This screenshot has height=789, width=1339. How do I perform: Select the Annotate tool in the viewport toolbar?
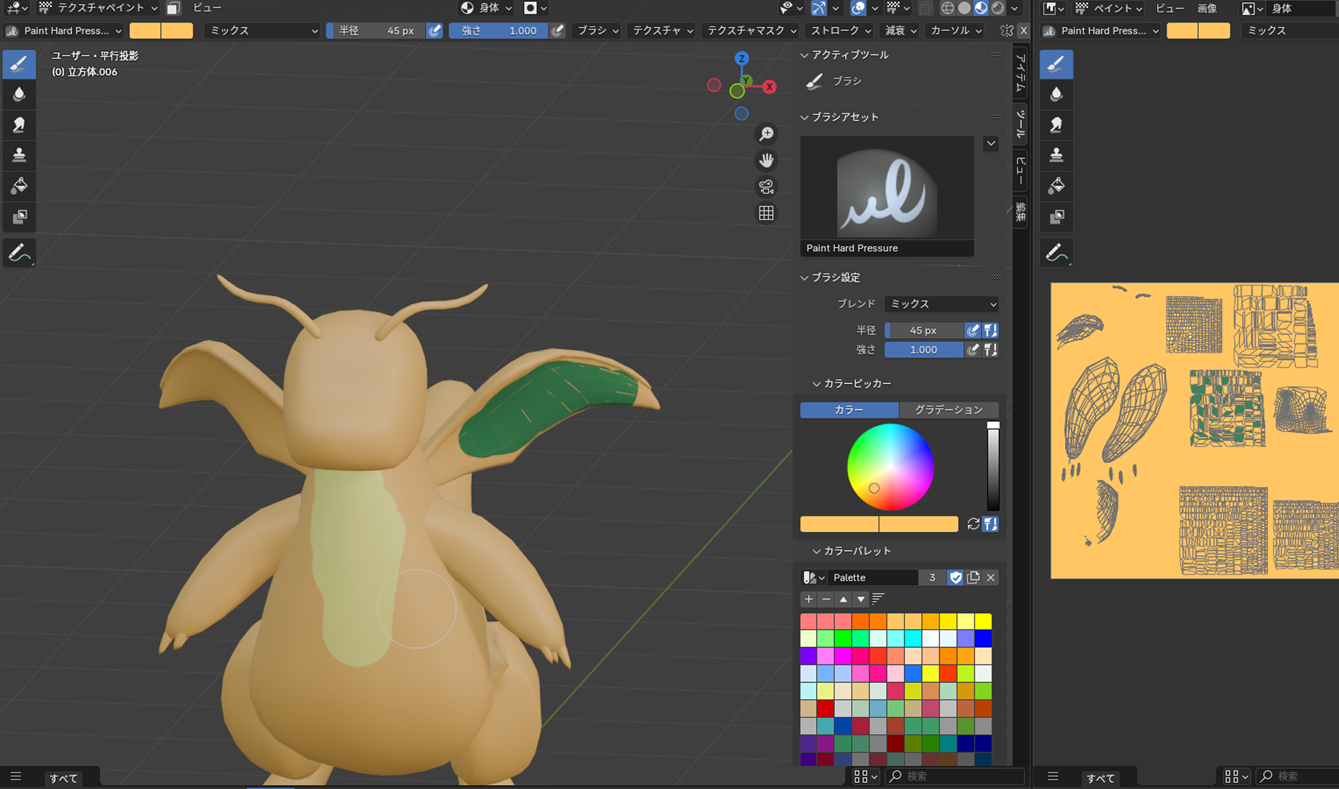pos(19,253)
